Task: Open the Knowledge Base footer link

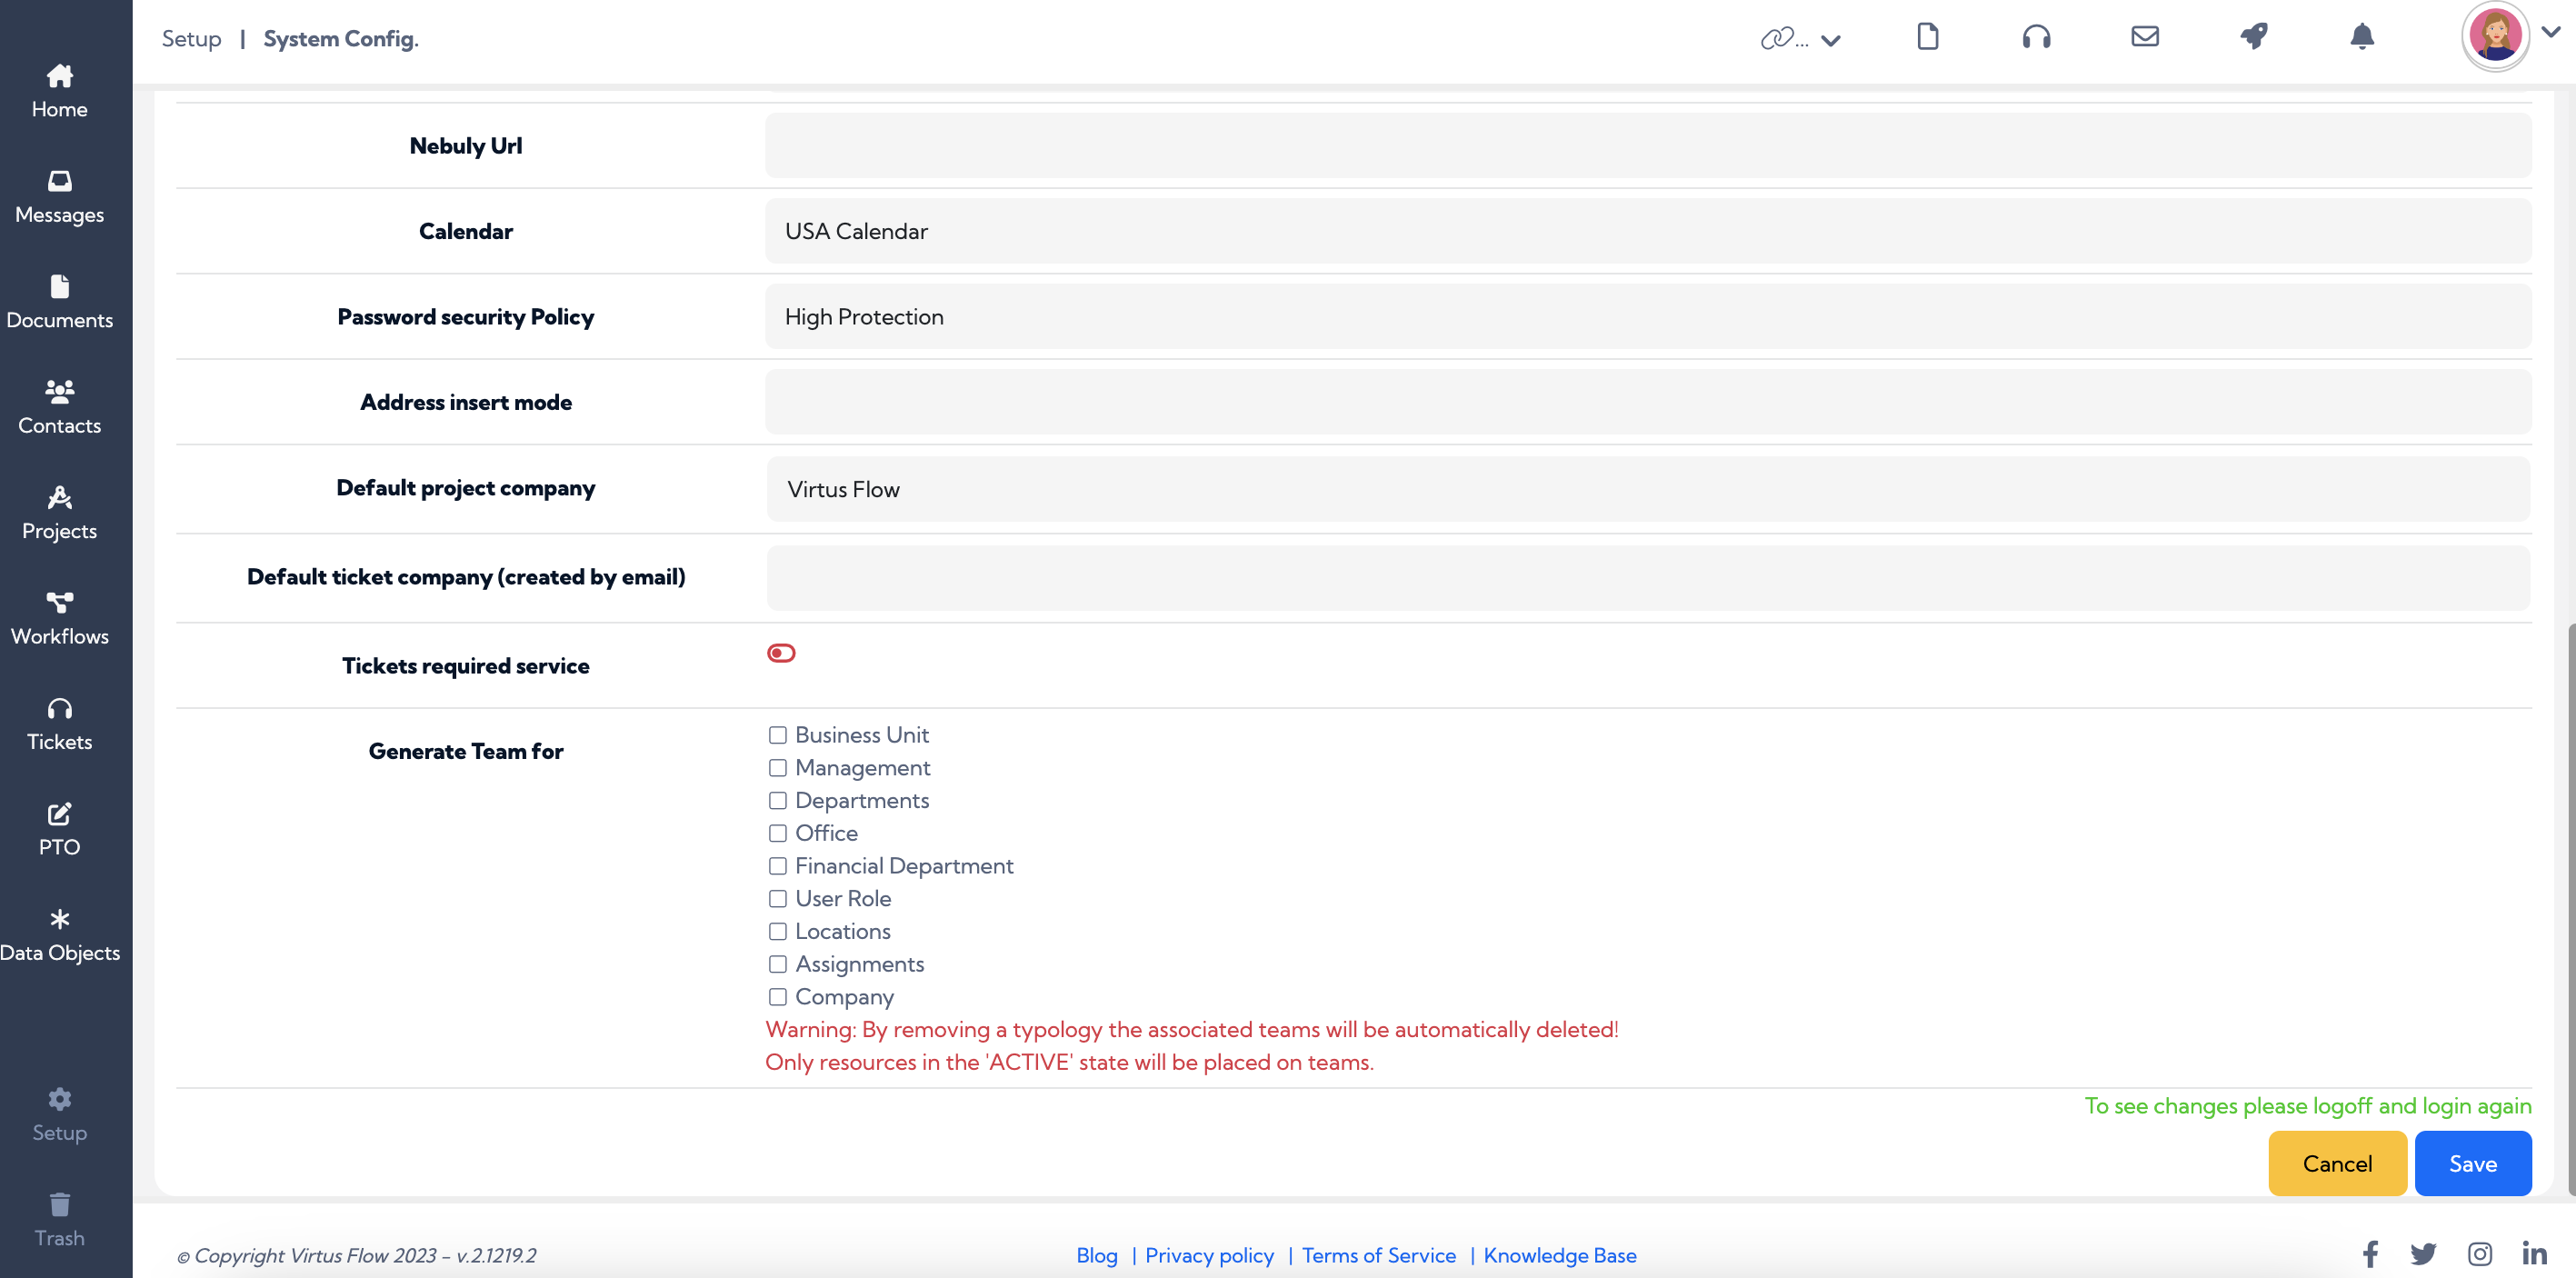Action: (x=1559, y=1255)
